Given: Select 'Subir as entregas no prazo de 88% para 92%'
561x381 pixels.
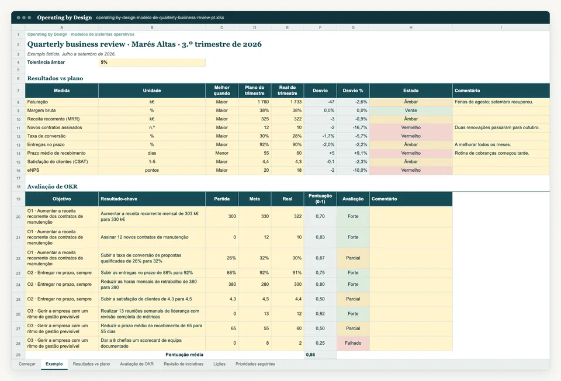Looking at the screenshot, I should click(152, 273).
